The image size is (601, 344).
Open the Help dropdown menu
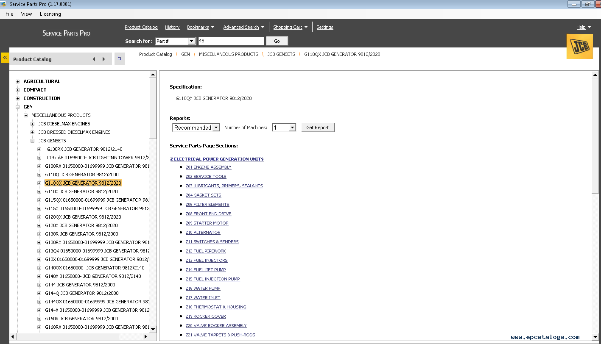pyautogui.click(x=584, y=27)
